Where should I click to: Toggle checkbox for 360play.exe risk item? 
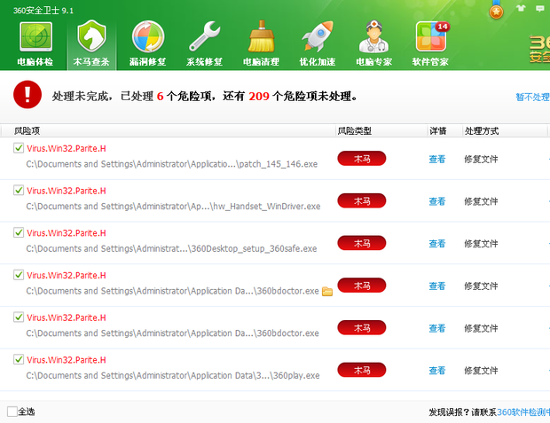[19, 359]
